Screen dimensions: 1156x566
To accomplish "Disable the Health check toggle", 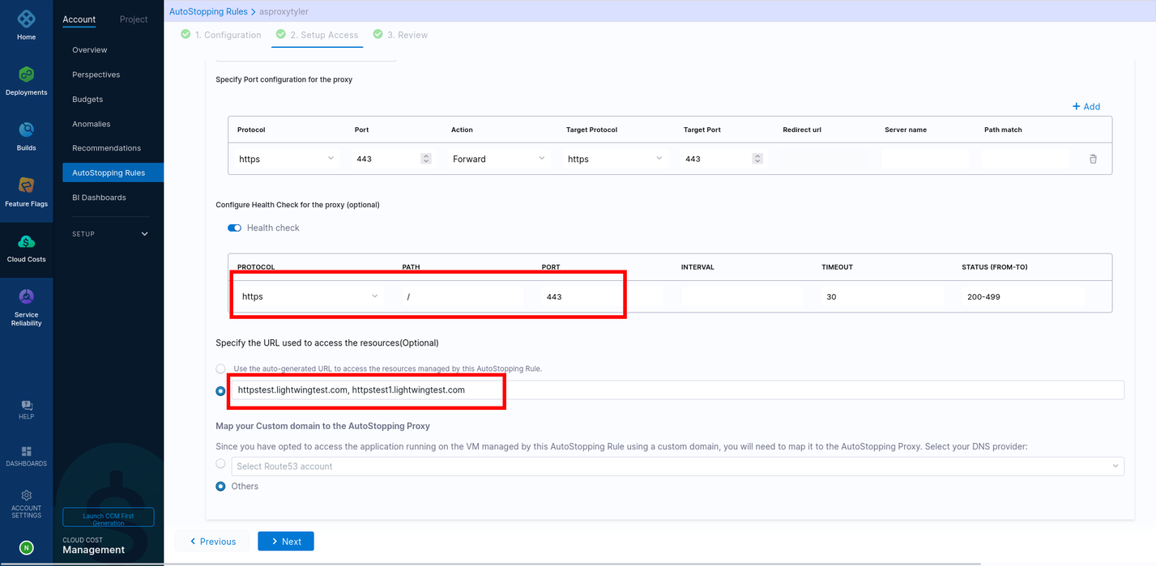I will point(235,228).
